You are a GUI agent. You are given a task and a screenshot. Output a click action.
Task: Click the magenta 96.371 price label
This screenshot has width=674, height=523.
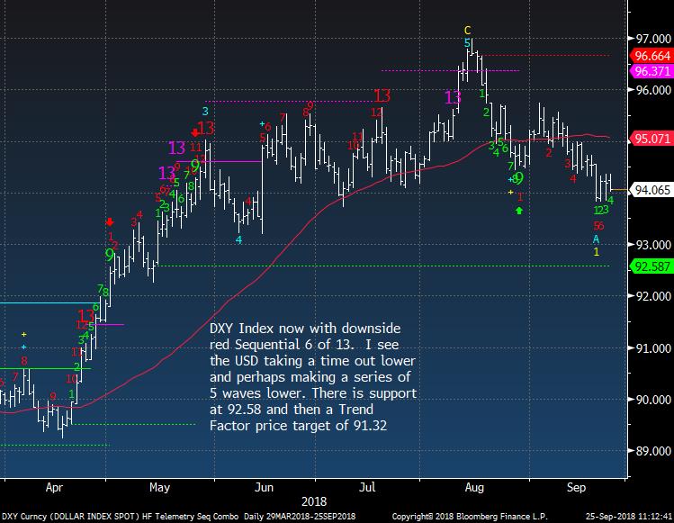pos(648,70)
